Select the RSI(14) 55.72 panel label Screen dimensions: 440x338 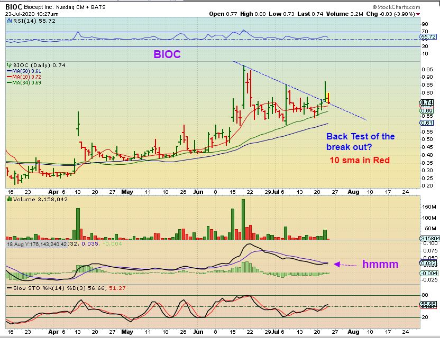pyautogui.click(x=34, y=21)
